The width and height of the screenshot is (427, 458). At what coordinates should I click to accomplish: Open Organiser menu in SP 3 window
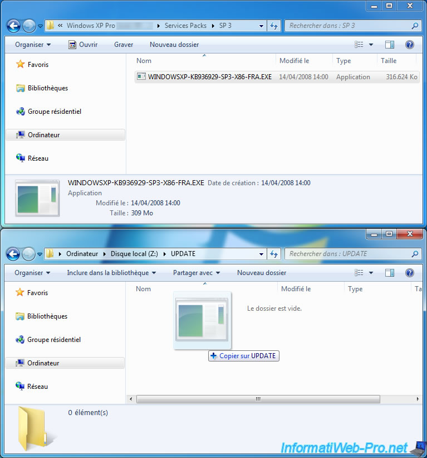(33, 45)
